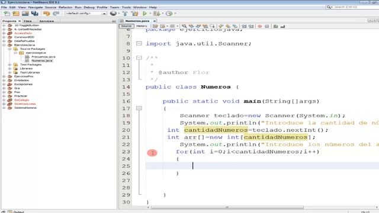Click the New File toolbar icon
This screenshot has height=213, width=379.
tap(7, 14)
